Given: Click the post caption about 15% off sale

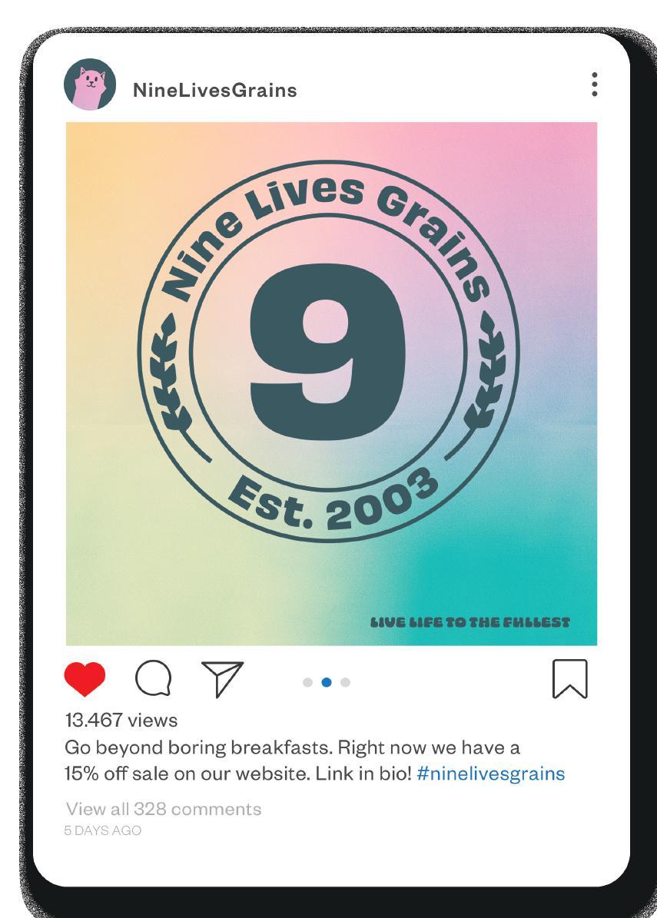Looking at the screenshot, I should coord(314,761).
